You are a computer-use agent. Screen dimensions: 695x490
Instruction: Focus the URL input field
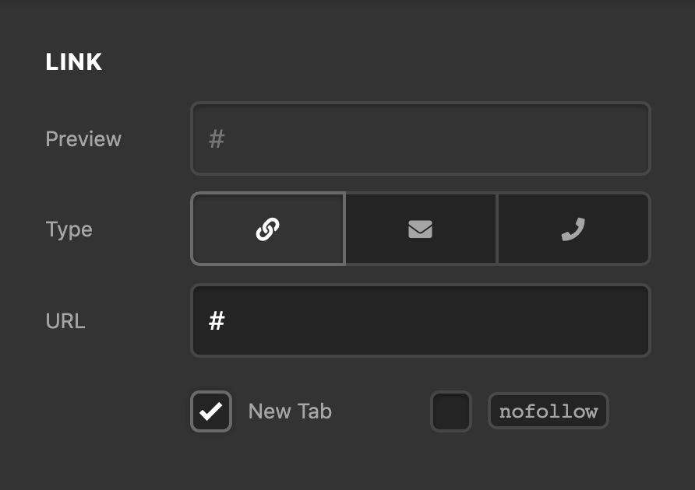pyautogui.click(x=420, y=320)
